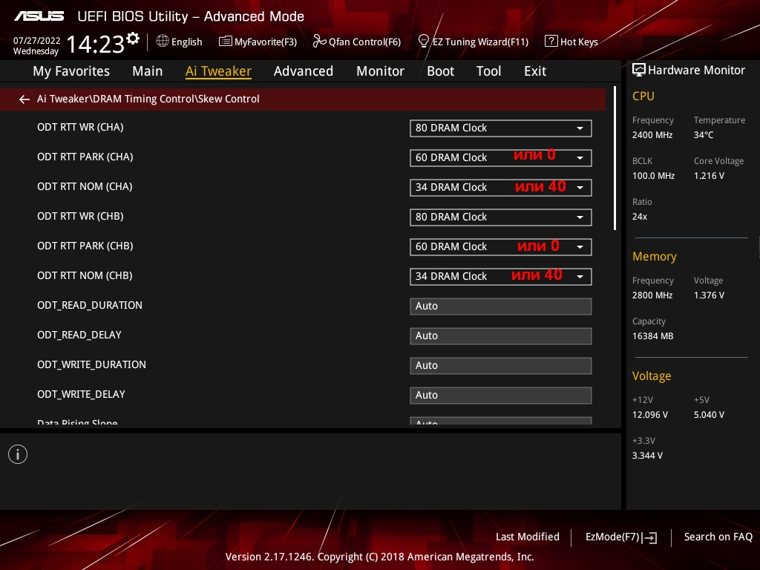Select the Ai Tweaker tab
Viewport: 760px width, 570px height.
point(218,71)
